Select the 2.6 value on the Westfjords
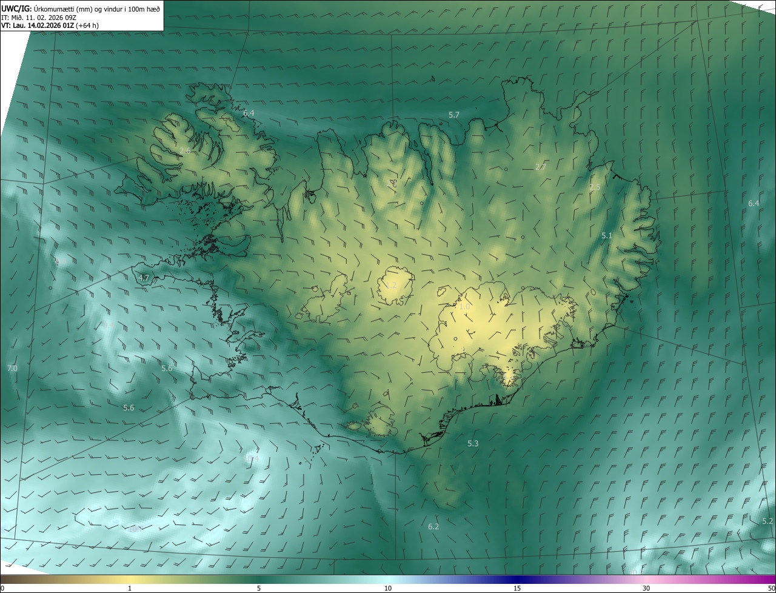 coord(185,150)
